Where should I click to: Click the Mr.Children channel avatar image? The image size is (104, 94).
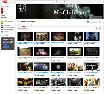click(x=22, y=8)
